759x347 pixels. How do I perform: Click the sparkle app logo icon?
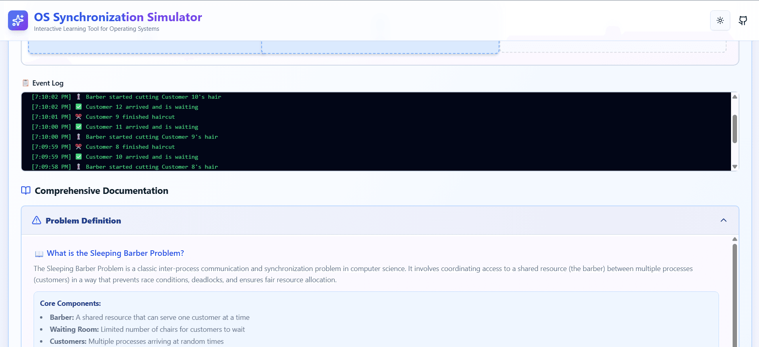(x=18, y=20)
